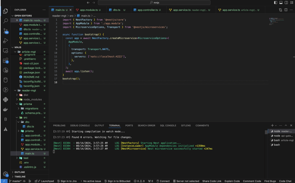Open the remote window indicator in status bar
This screenshot has width=295, height=183.
(4, 181)
